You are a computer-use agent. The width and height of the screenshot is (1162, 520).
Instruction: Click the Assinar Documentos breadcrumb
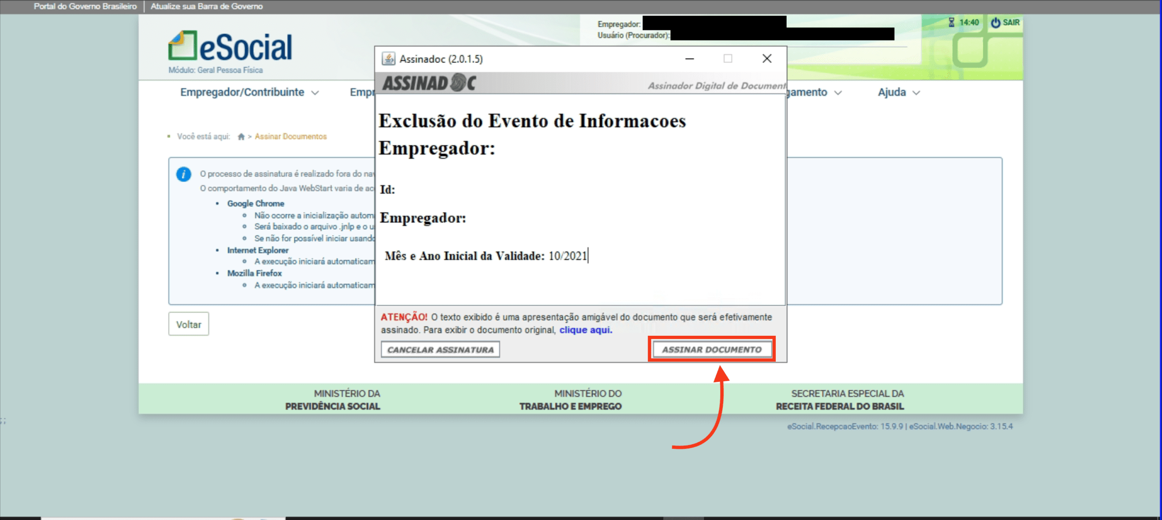290,137
